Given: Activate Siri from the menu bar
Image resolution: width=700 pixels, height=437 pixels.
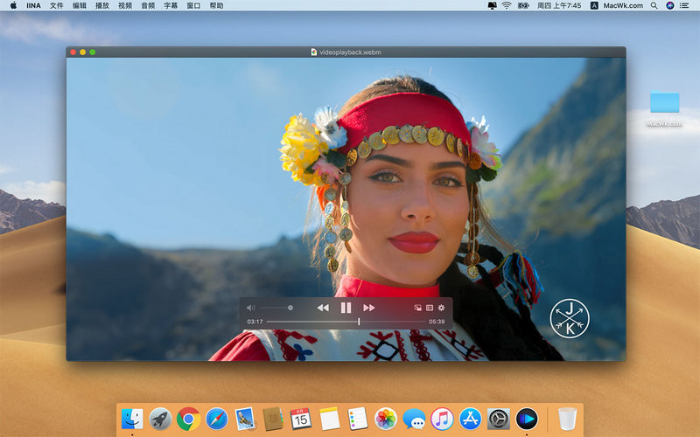Looking at the screenshot, I should pos(669,5).
